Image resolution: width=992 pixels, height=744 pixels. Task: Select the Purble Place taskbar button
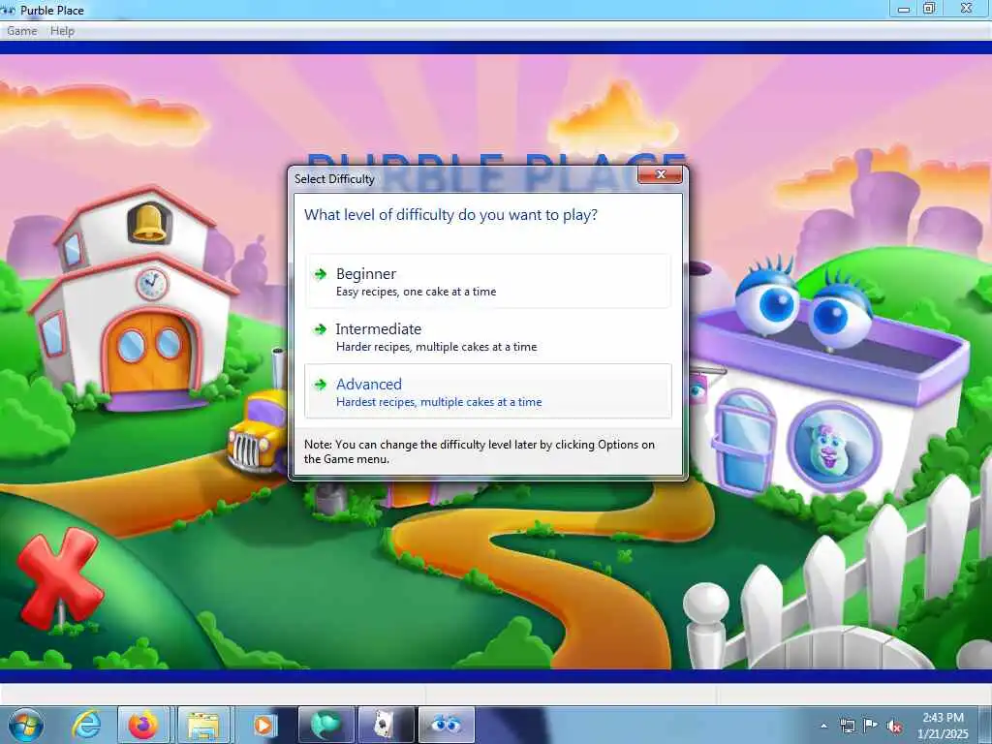pos(446,725)
